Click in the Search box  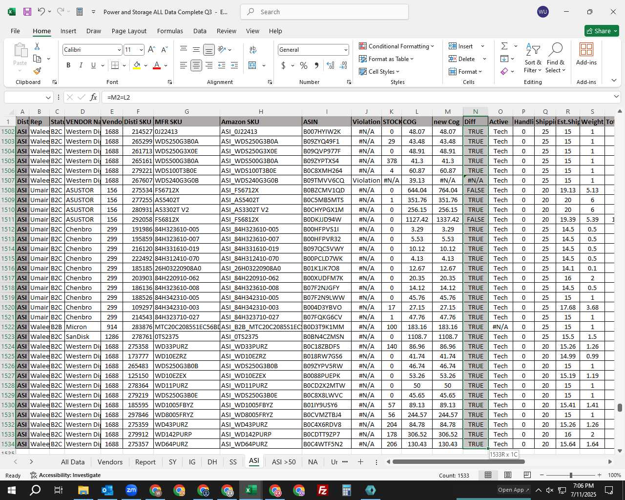coord(324,12)
